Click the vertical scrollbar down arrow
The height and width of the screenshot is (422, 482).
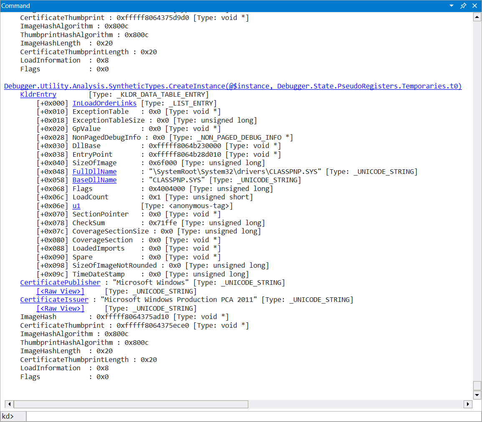point(477,394)
